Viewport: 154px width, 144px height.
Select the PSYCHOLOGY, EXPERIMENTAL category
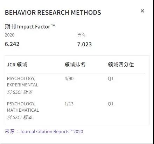[23, 81]
